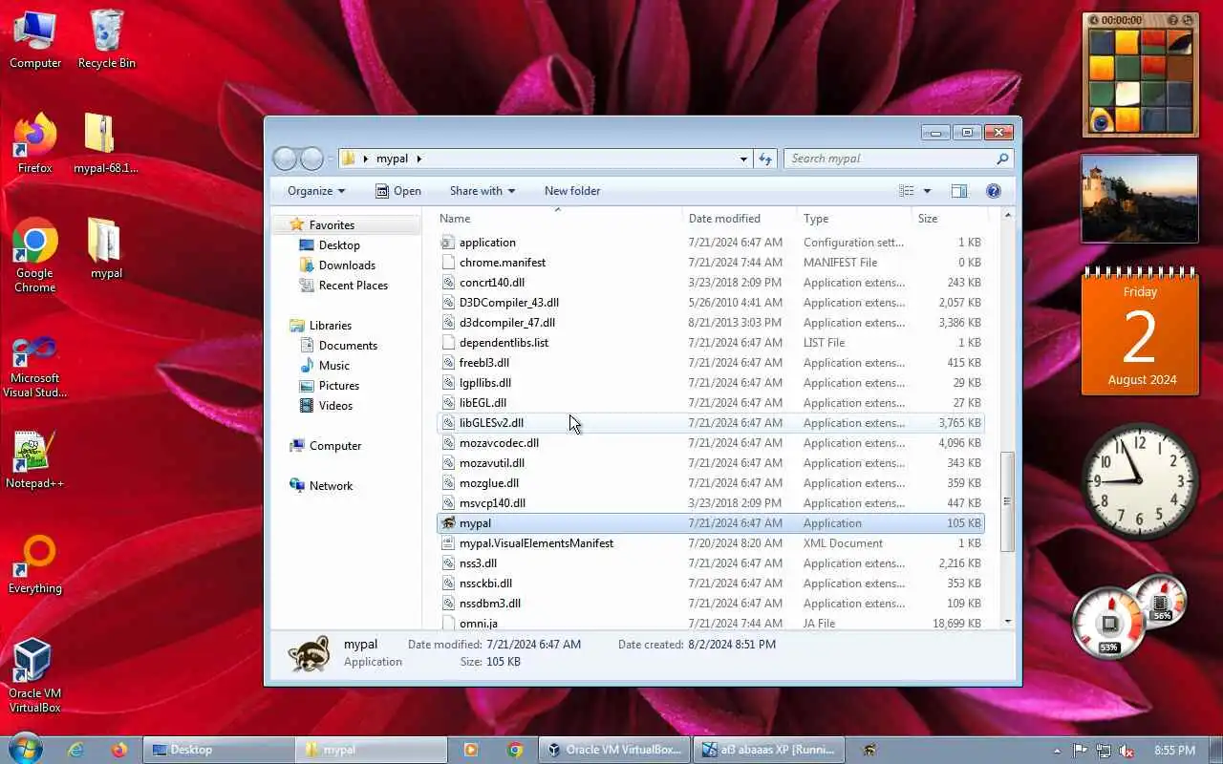The image size is (1223, 764).
Task: Sort by the Type column header
Action: click(854, 219)
